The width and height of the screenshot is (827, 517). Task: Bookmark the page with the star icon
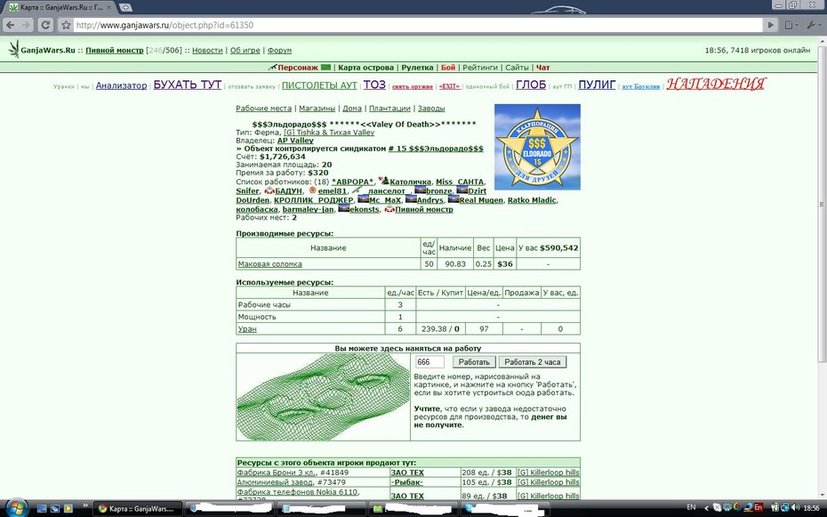(66, 25)
